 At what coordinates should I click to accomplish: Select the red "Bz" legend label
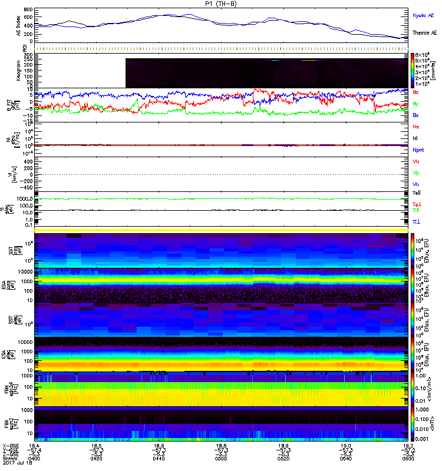tap(415, 92)
